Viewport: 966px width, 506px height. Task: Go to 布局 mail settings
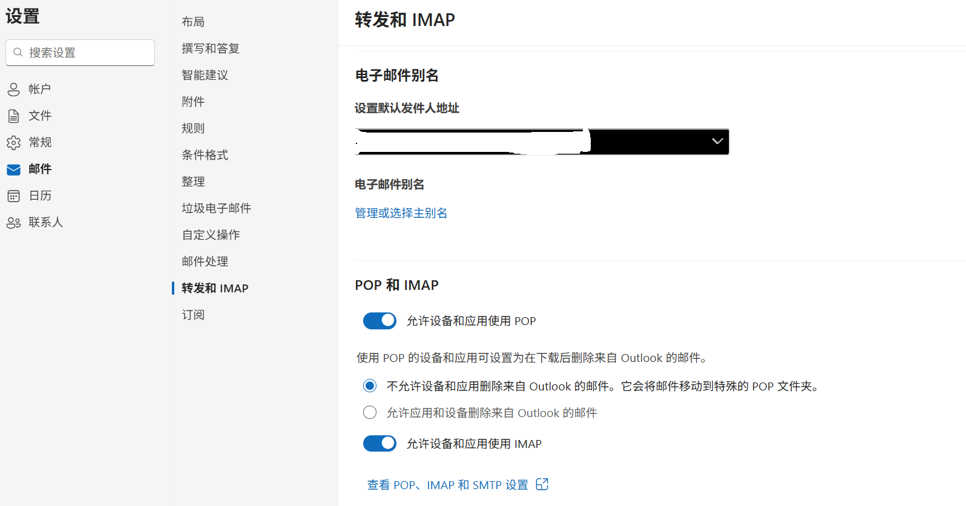coord(193,22)
